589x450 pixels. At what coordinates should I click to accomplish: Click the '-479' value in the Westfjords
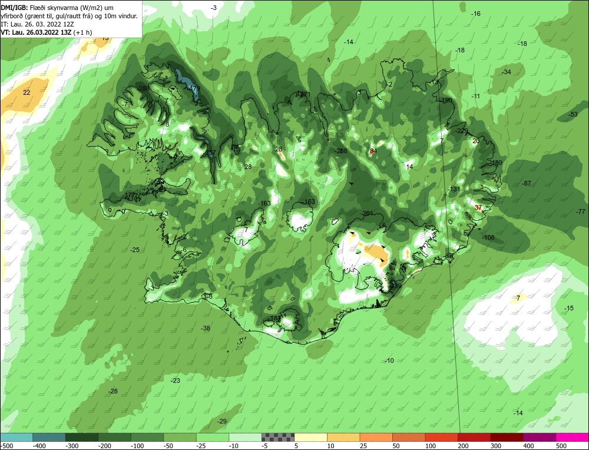coord(193,89)
